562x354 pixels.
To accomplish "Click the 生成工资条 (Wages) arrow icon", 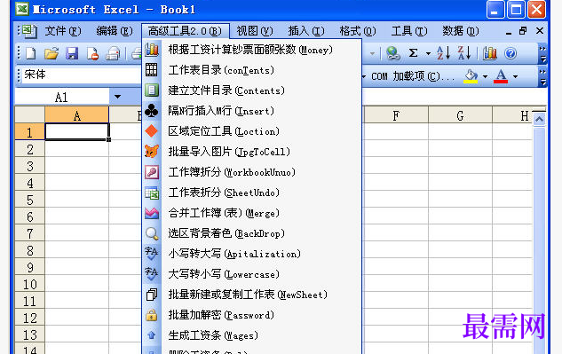I will click(x=152, y=335).
